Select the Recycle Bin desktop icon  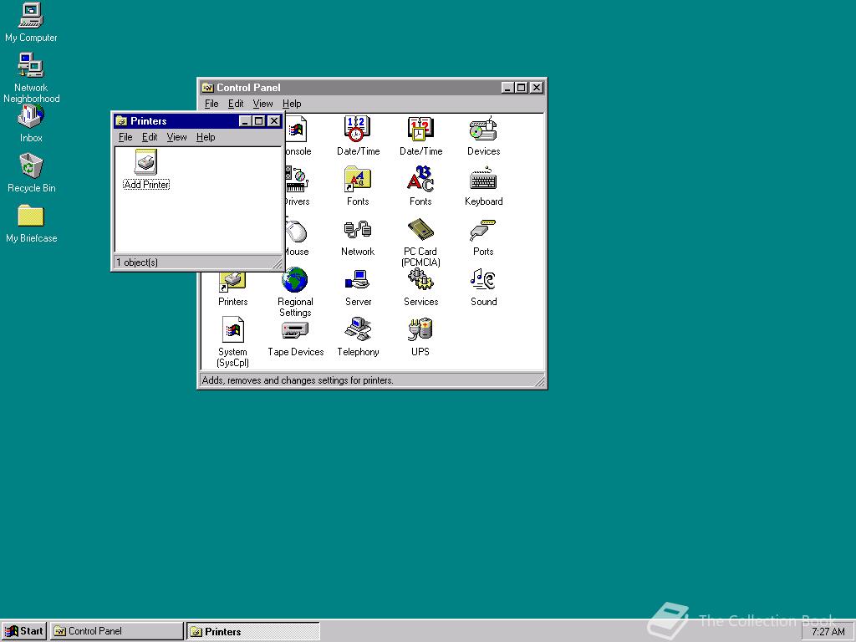pos(31,173)
